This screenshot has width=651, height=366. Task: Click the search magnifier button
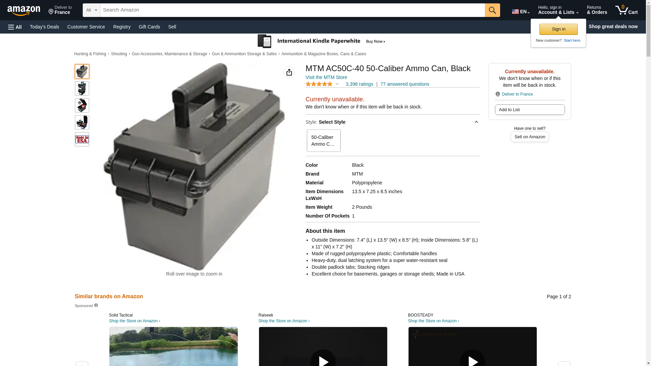point(492,10)
